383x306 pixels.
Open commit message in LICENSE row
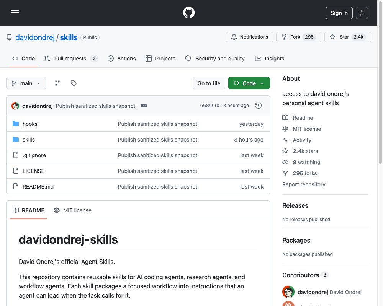tap(157, 171)
